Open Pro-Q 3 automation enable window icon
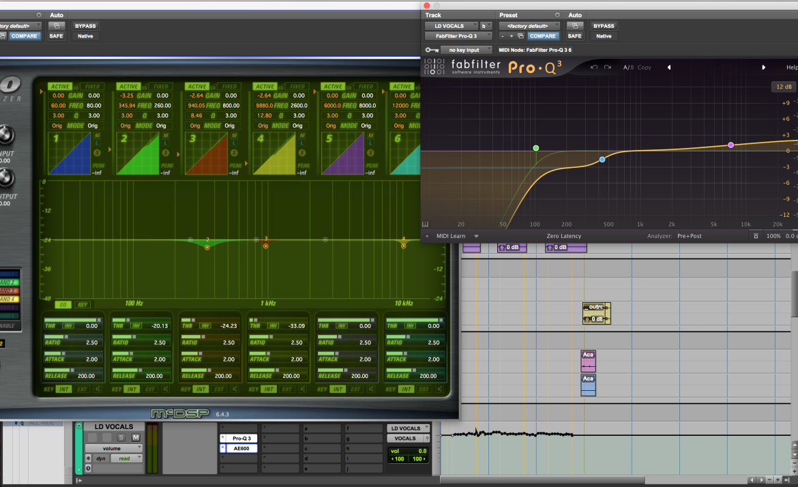This screenshot has width=798, height=487. click(x=574, y=26)
